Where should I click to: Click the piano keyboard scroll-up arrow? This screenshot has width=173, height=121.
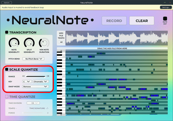pyautogui.click(x=61, y=51)
